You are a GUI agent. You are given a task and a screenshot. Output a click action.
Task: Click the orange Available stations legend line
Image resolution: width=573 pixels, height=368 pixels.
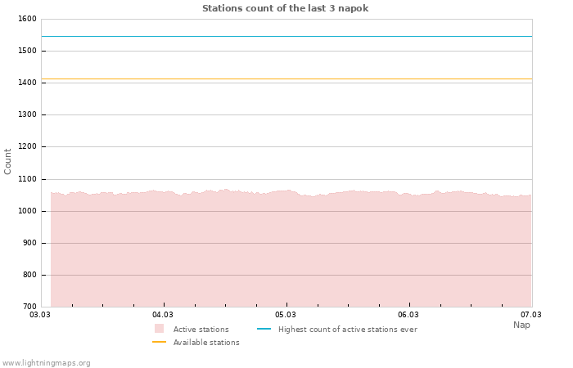159,342
